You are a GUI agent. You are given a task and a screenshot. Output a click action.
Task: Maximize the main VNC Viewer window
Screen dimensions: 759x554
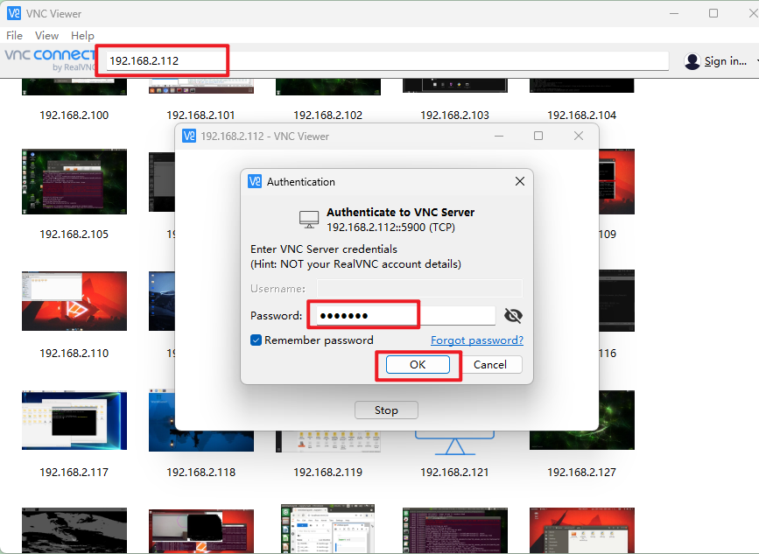pyautogui.click(x=713, y=13)
